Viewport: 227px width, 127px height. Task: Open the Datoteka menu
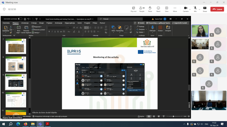tap(6, 23)
